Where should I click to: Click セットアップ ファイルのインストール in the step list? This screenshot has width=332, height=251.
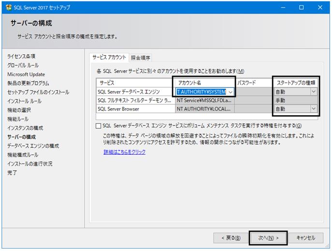click(38, 92)
